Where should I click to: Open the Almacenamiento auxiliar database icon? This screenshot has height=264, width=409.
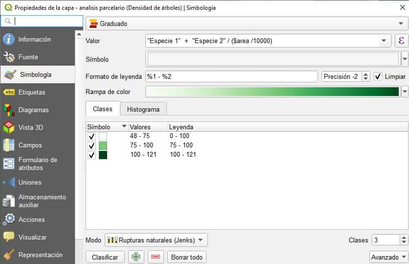9,201
